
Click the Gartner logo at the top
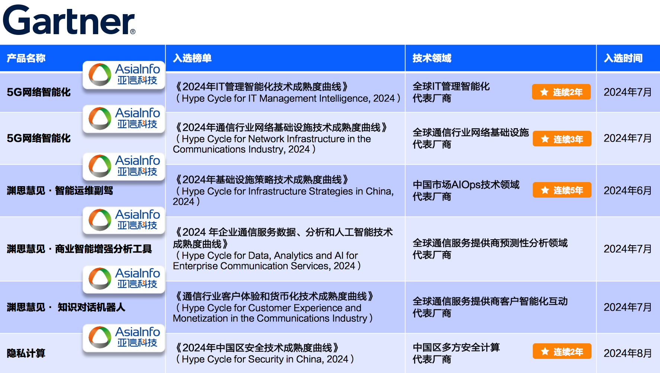[x=69, y=20]
